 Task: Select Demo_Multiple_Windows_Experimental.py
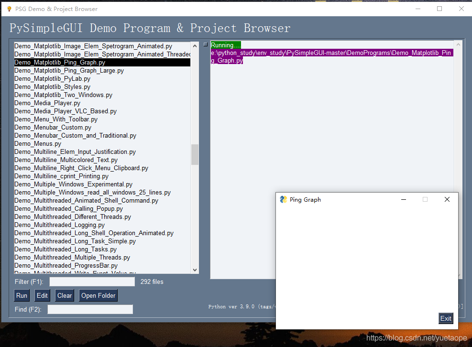(102, 184)
